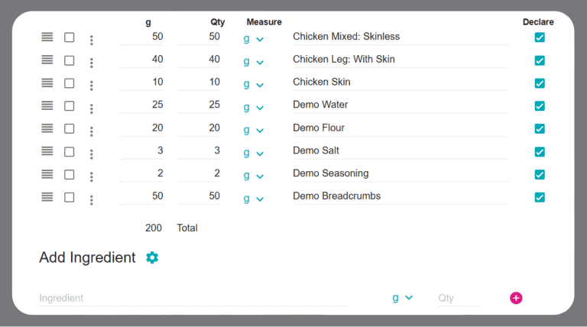Tick the row selection checkbox for Demo Water
The height and width of the screenshot is (327, 587).
tap(70, 105)
